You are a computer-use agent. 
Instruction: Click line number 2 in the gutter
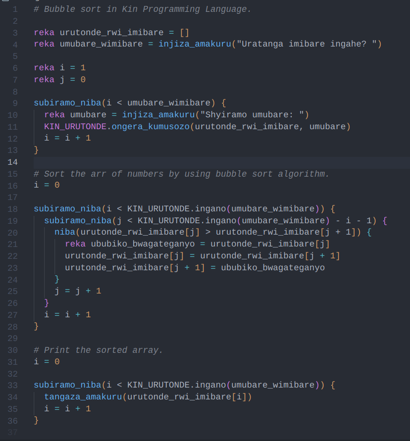tap(15, 21)
